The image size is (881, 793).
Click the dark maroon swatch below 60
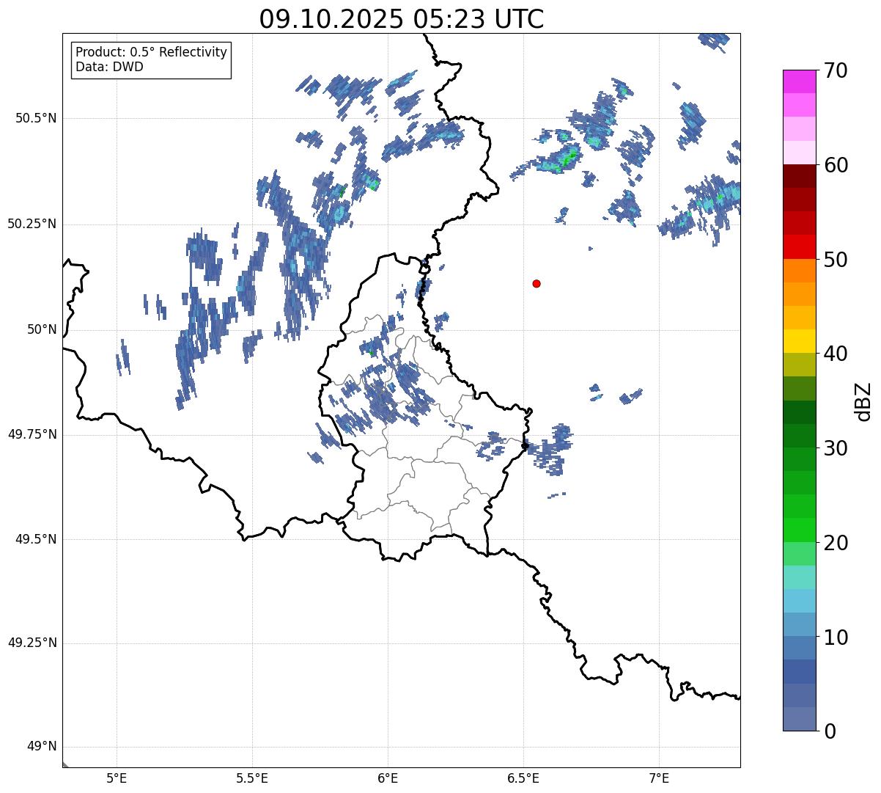[x=800, y=176]
